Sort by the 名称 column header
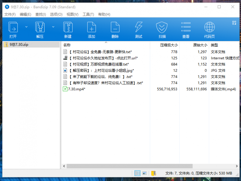The height and width of the screenshot is (181, 241). (67, 45)
